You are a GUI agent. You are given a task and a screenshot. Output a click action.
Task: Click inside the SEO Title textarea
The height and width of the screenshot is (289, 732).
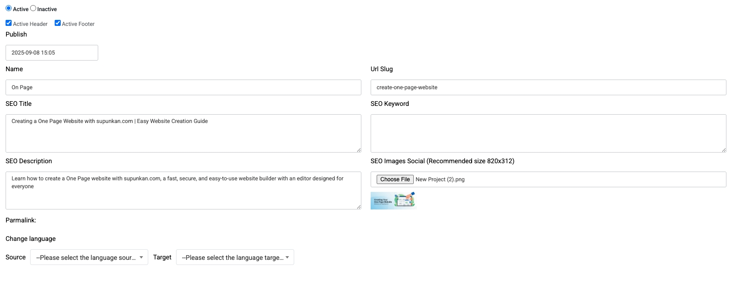pyautogui.click(x=183, y=133)
